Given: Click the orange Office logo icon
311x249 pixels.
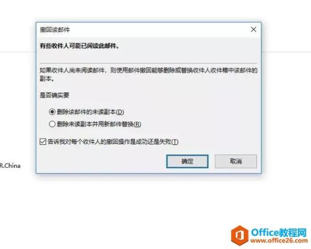Looking at the screenshot, I should pyautogui.click(x=239, y=236).
